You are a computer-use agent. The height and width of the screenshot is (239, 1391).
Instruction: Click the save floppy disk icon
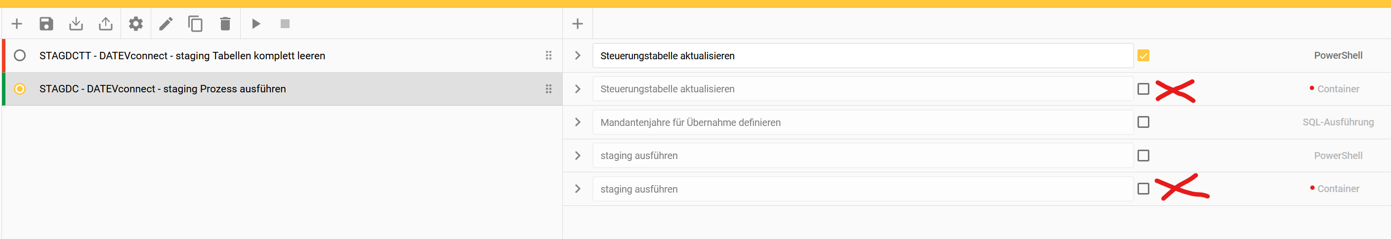click(x=46, y=24)
